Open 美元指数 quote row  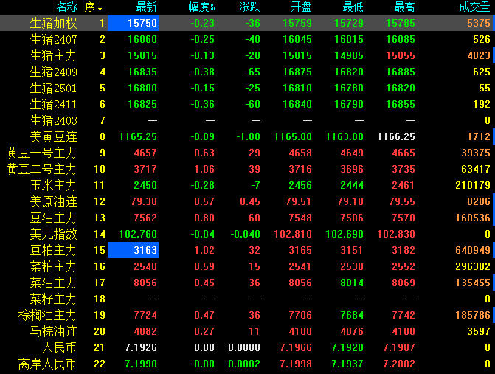(x=53, y=234)
